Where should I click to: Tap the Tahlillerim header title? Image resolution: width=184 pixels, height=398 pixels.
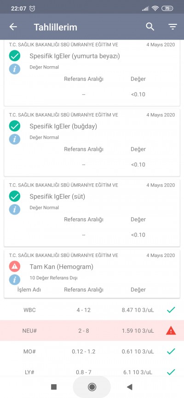click(x=55, y=27)
